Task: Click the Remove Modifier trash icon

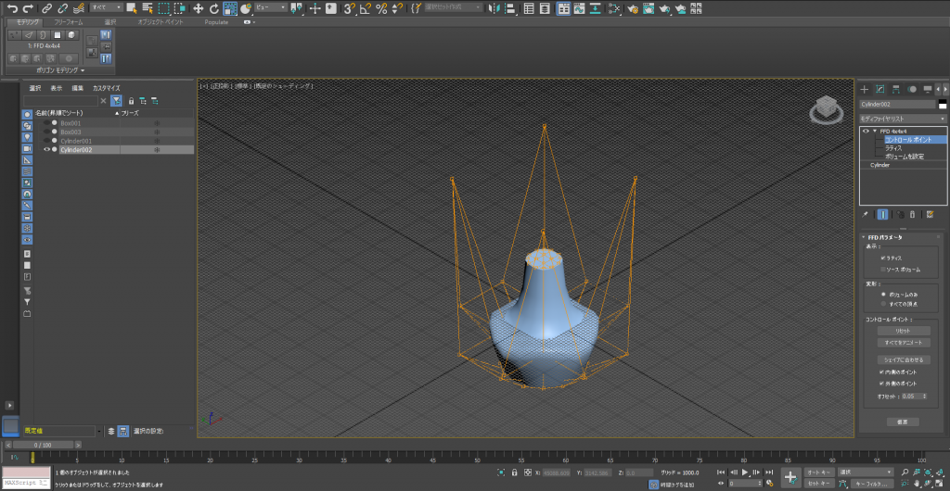Action: pos(912,214)
